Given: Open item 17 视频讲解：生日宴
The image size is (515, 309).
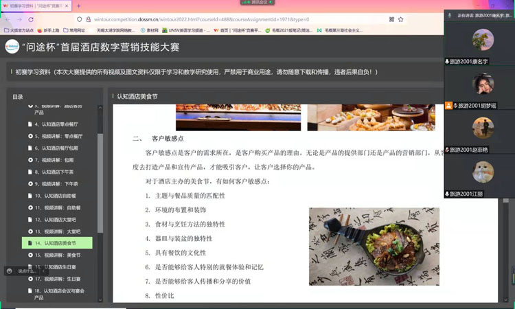Looking at the screenshot, I should click(55, 279).
